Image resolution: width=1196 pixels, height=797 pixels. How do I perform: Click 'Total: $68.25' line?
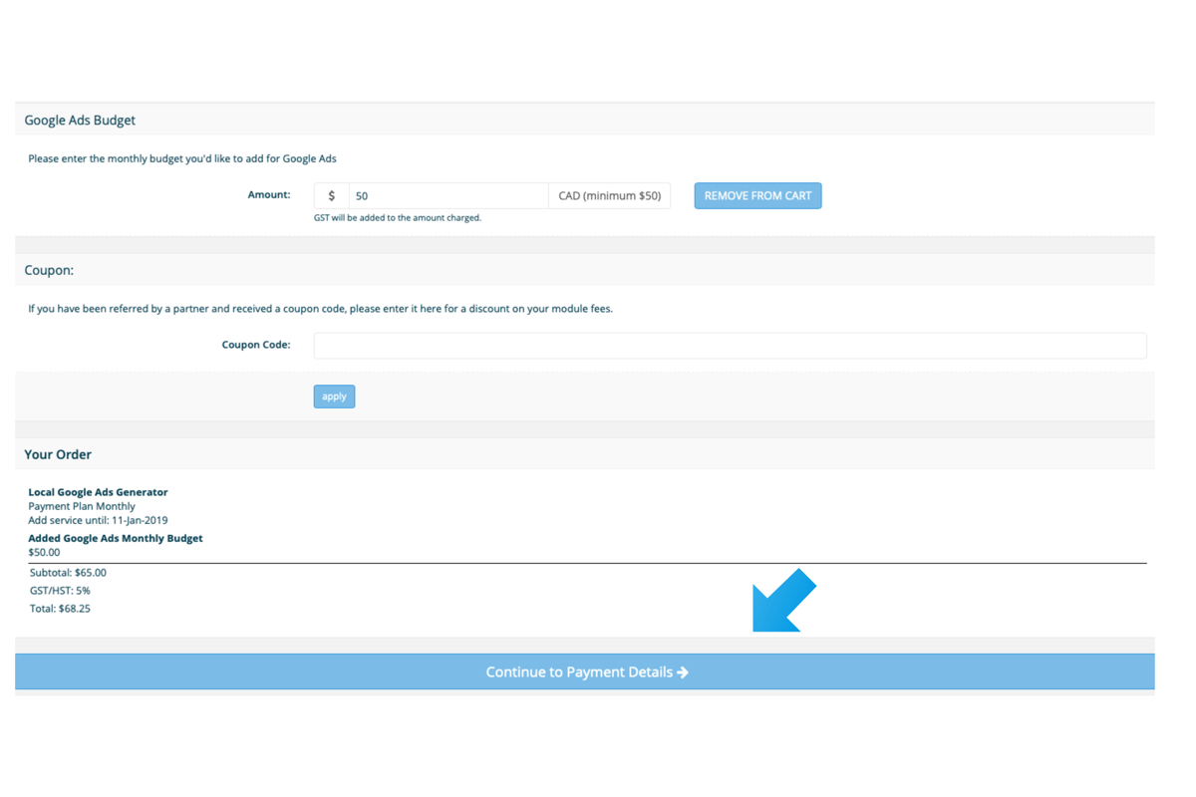pyautogui.click(x=60, y=609)
